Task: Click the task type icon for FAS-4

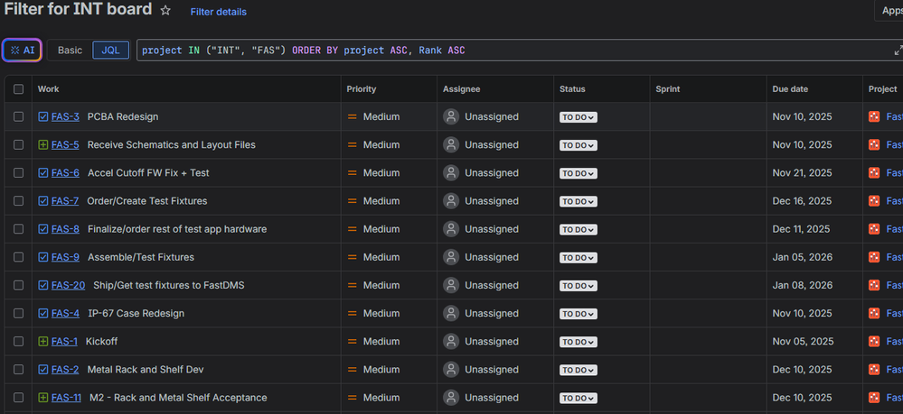Action: coord(42,314)
